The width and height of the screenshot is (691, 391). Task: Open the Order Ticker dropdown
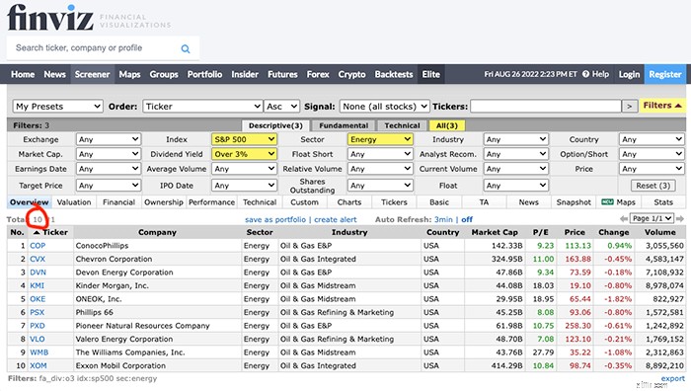point(202,107)
